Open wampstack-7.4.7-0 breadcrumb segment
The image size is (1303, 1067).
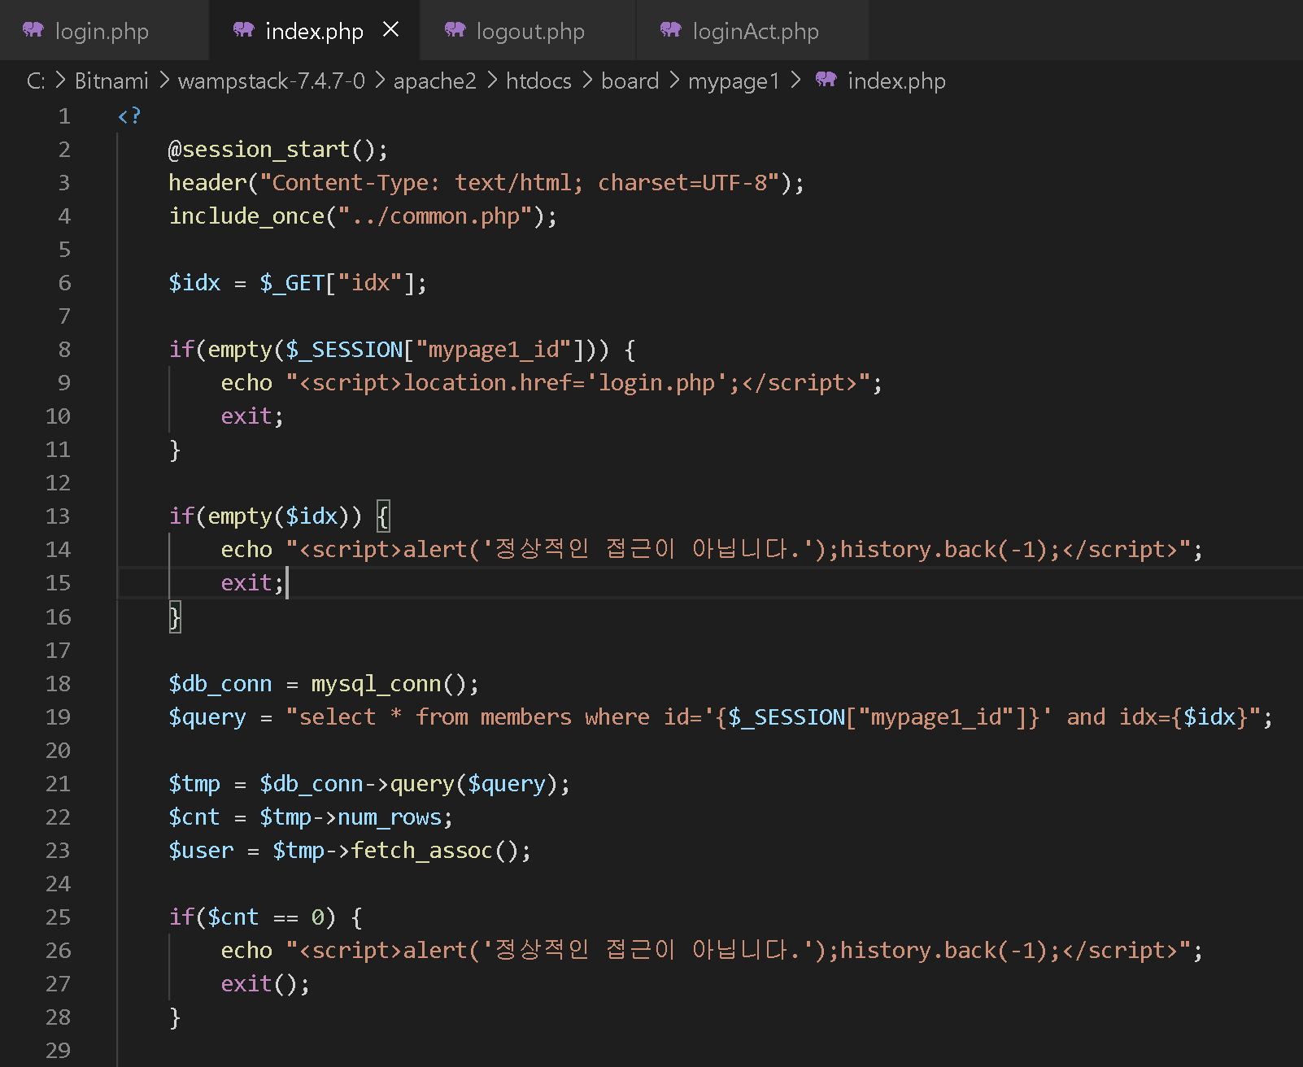272,81
